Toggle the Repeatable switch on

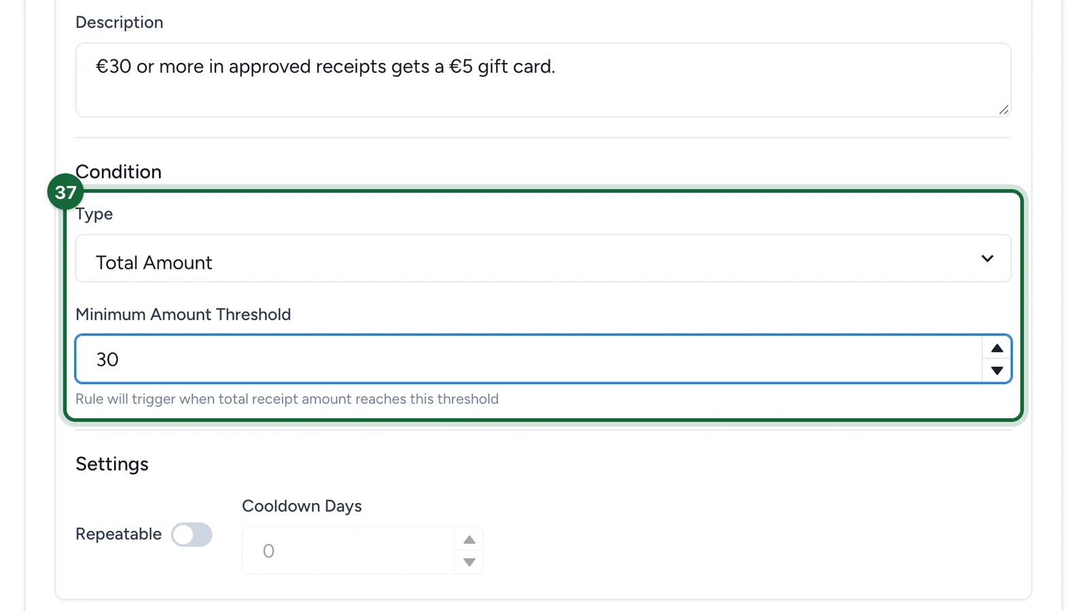click(x=192, y=534)
